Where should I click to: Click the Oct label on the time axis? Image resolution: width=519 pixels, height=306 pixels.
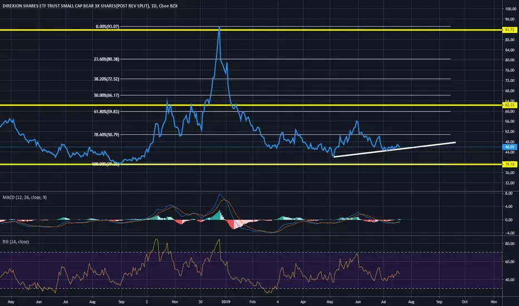[x=465, y=302]
